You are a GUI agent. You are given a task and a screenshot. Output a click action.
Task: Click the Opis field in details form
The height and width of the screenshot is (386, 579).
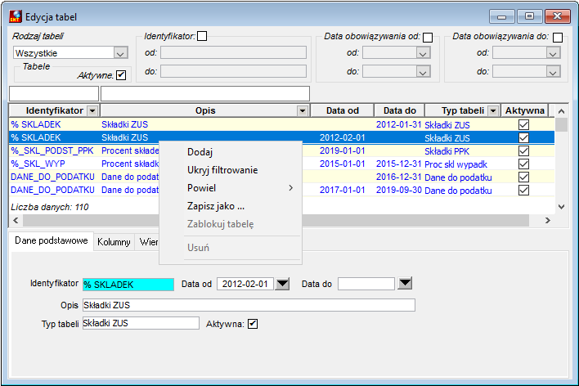(x=249, y=305)
